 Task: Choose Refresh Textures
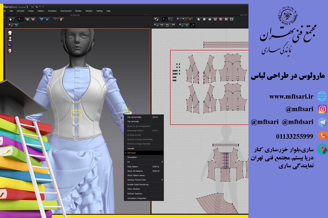144,193
